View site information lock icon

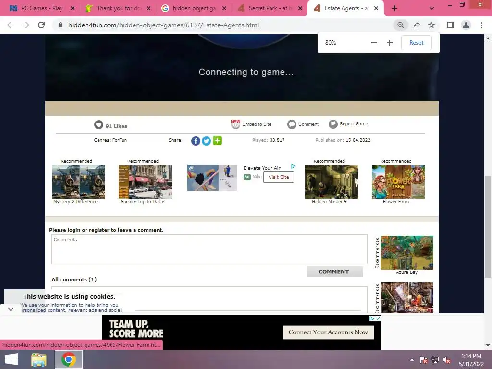point(61,25)
